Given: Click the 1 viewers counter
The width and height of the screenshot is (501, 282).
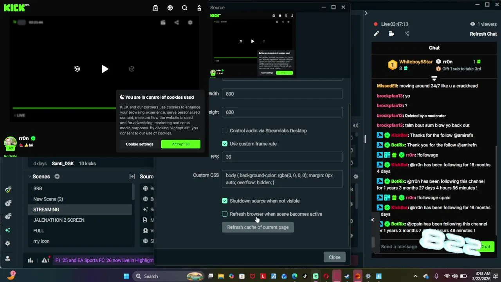Looking at the screenshot, I should pos(483,24).
